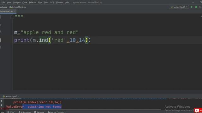
Task: Open the Run tool window button
Action: (x=2, y=112)
